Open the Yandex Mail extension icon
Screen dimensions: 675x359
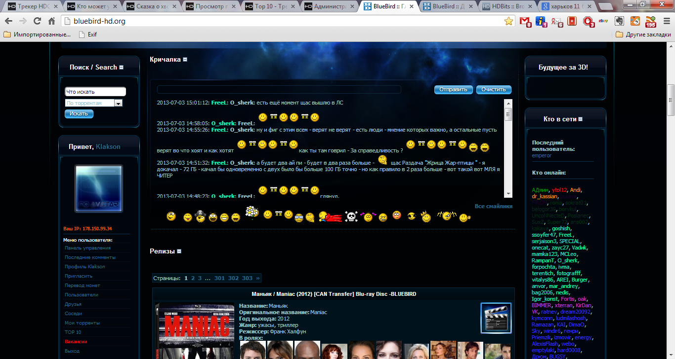(x=557, y=21)
